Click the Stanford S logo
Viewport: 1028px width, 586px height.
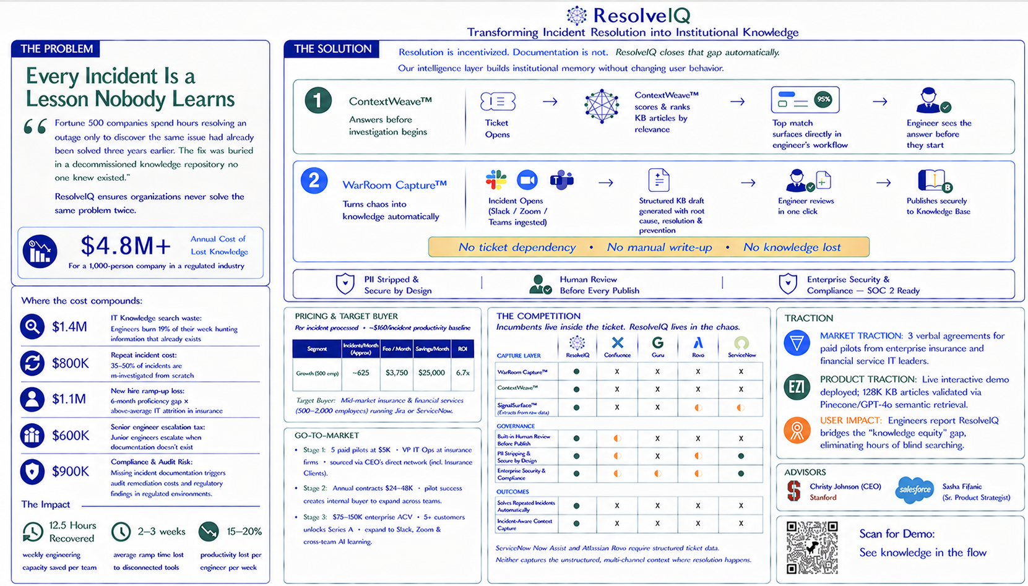click(794, 491)
